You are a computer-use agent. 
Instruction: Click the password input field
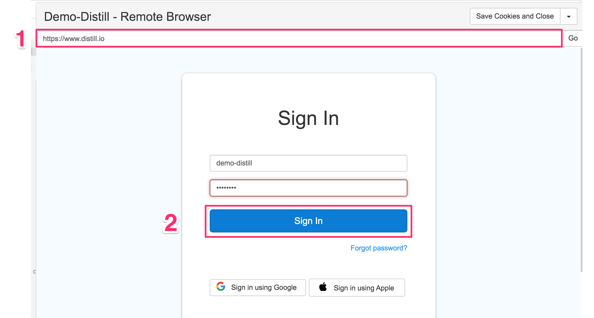[x=308, y=187]
